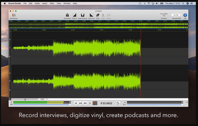Click the microphone input level icon
This screenshot has width=198, height=126.
[x=11, y=102]
